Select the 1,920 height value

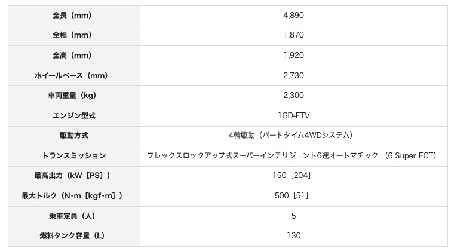293,56
